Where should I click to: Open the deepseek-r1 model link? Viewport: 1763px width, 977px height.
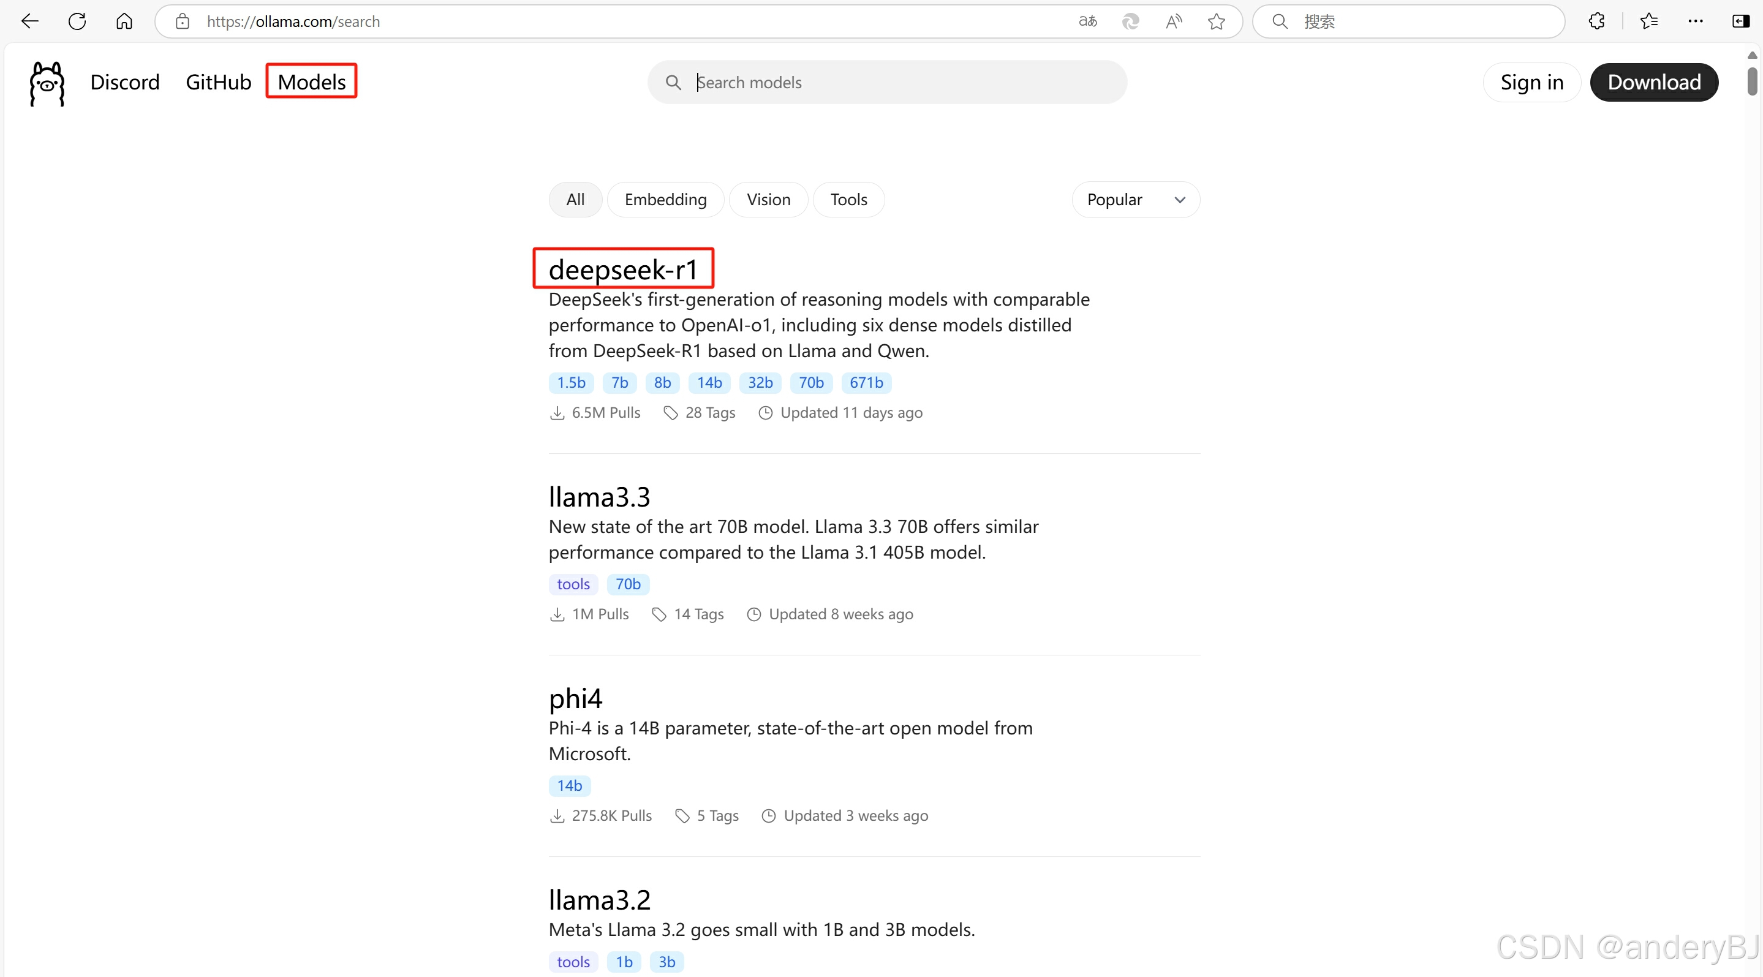(x=623, y=270)
